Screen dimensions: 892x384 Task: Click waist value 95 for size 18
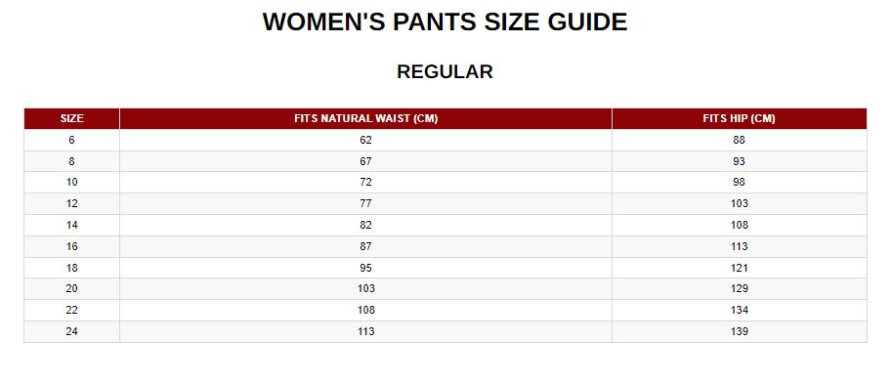(365, 268)
